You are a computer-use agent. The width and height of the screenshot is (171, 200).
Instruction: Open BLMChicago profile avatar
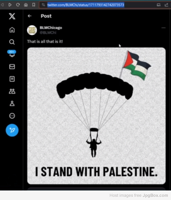32,30
